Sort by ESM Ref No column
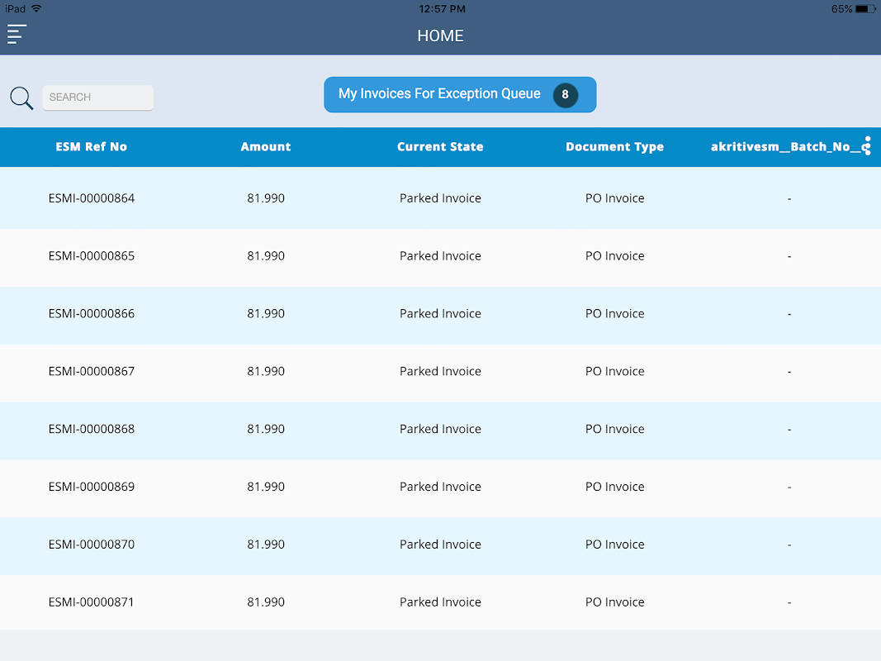Viewport: 881px width, 661px height. [91, 147]
